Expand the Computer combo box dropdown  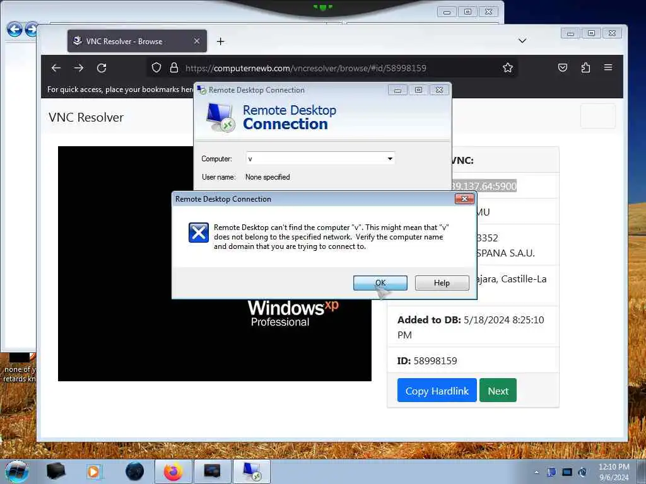390,158
